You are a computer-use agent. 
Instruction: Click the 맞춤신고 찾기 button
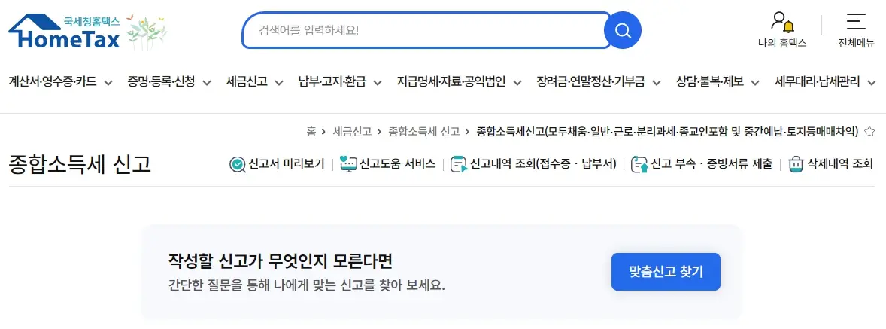pos(666,271)
